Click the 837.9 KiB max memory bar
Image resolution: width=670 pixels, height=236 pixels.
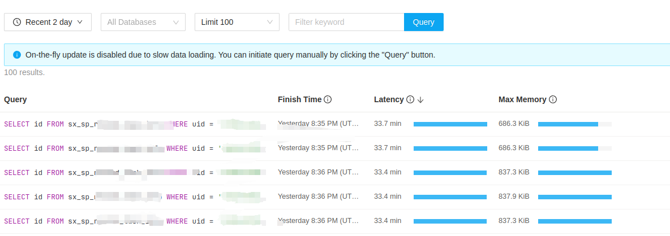574,196
